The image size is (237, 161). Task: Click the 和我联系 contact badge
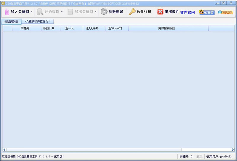click(x=225, y=12)
